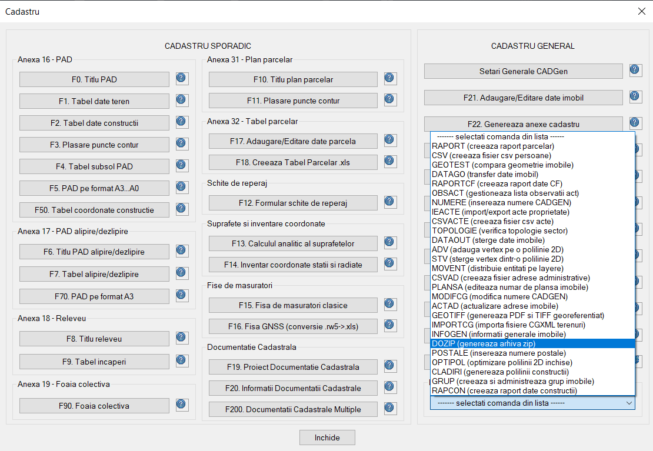Image resolution: width=653 pixels, height=451 pixels.
Task: Open help for F22. Genereaza anexe cadastru
Action: (635, 123)
